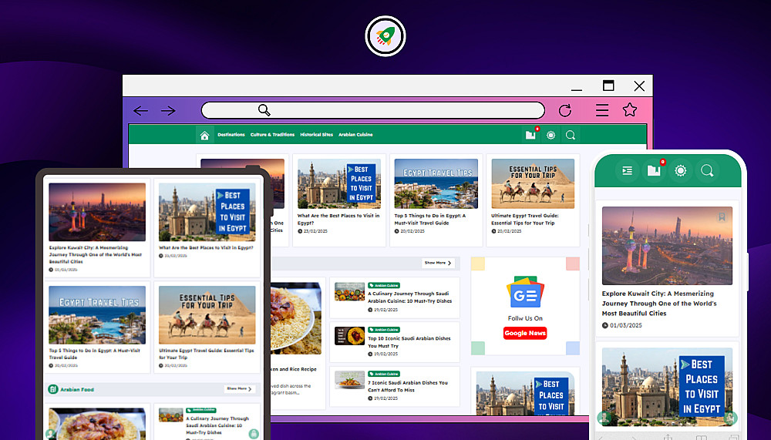The image size is (771, 440).
Task: Click the 23/02/2025 date on desktop card
Action: (315, 231)
